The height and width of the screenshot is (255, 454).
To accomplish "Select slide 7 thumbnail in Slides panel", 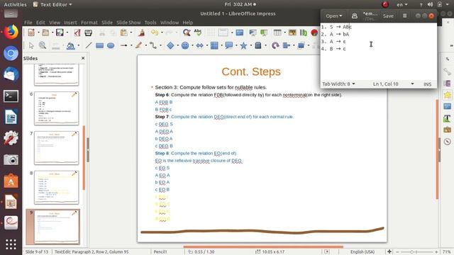I will click(x=57, y=148).
